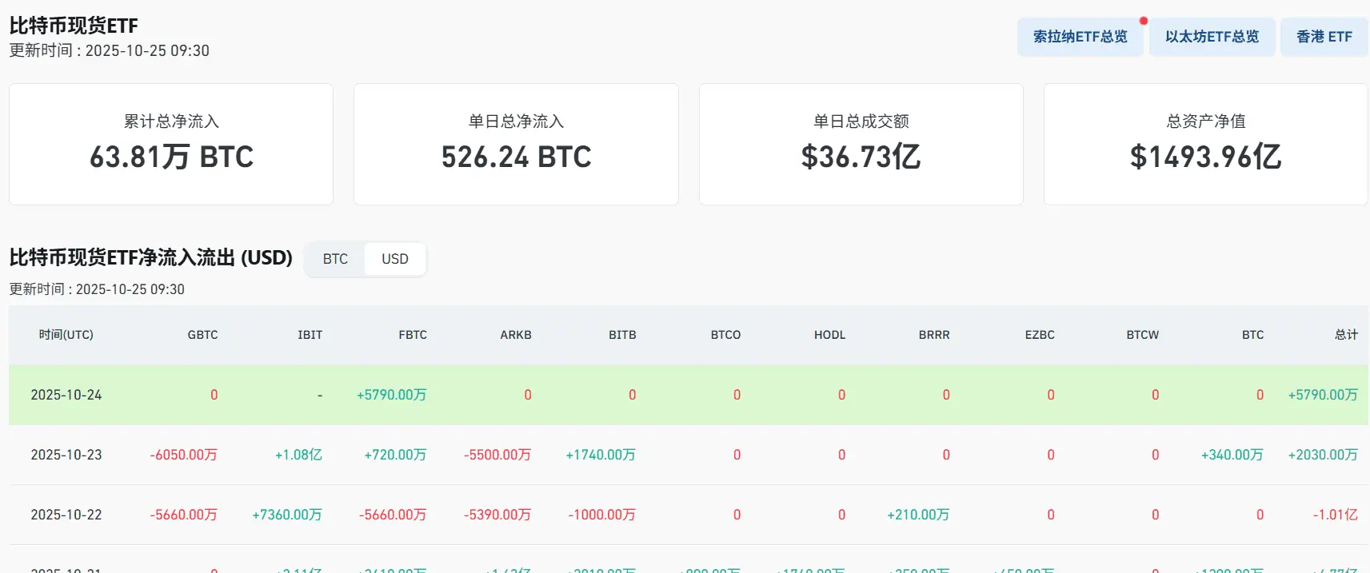This screenshot has width=1370, height=573.
Task: Click the FBTC column header
Action: 413,335
